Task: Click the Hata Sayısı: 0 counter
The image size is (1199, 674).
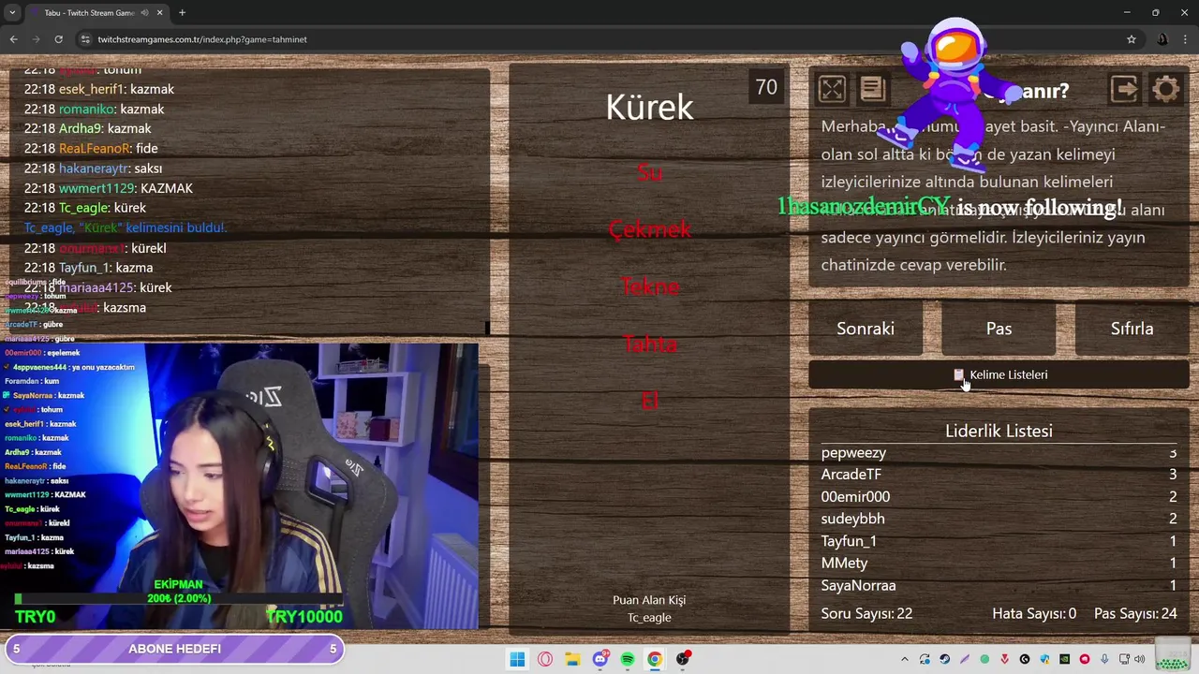Action: click(1034, 614)
